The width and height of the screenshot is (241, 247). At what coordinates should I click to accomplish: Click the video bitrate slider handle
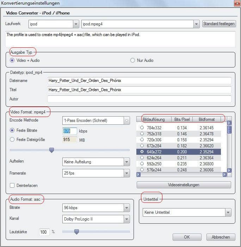coord(51,150)
